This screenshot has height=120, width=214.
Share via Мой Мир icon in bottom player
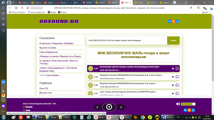click(x=193, y=110)
